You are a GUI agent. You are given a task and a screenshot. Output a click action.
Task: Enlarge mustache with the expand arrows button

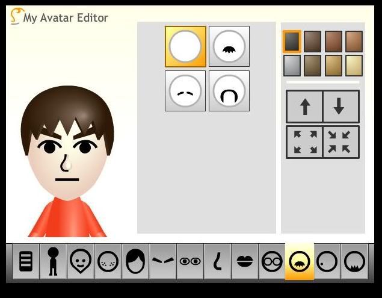click(x=304, y=142)
